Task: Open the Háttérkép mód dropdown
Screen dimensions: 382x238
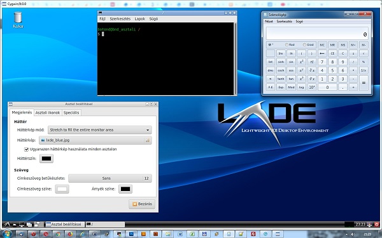Action: [100, 130]
